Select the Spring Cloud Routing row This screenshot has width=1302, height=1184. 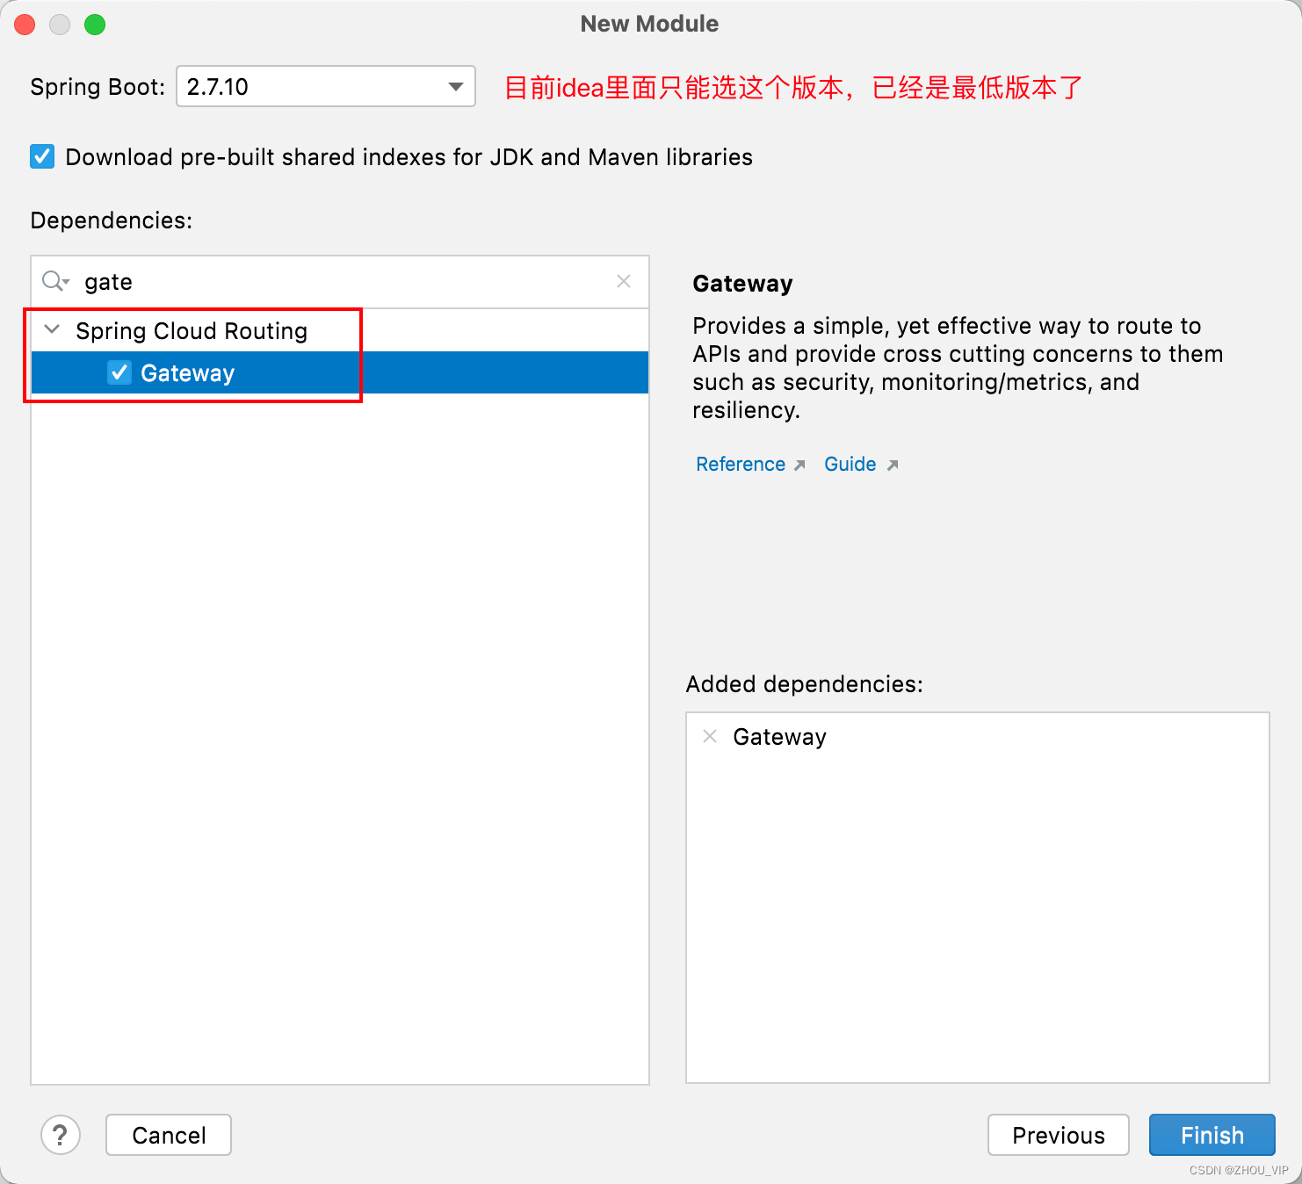340,330
